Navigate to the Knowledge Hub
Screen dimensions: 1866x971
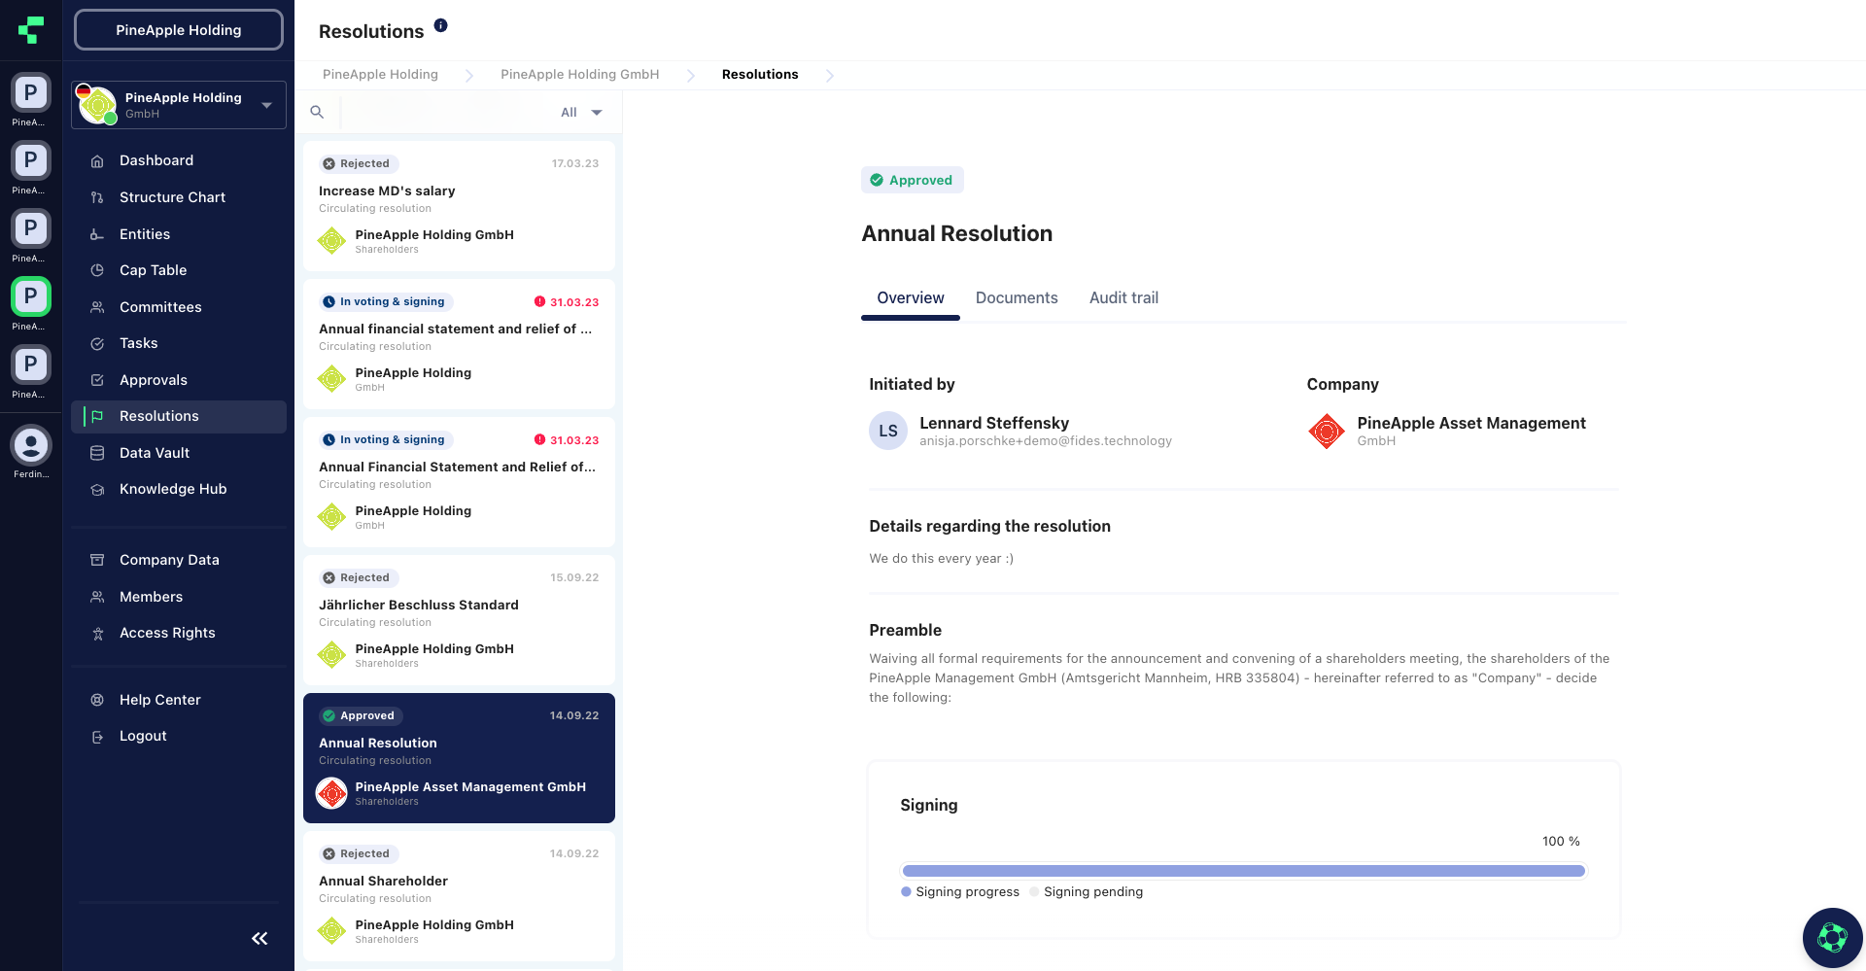173,489
